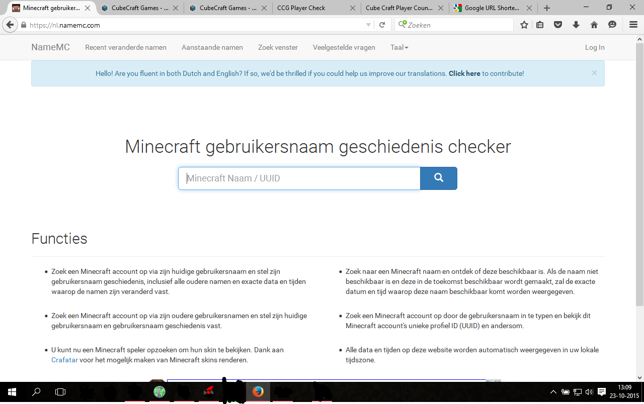
Task: Expand the Taal language dropdown
Action: [x=399, y=47]
